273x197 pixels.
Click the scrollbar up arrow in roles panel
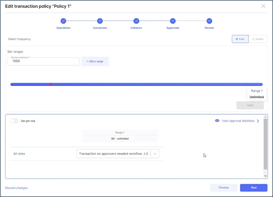(265, 117)
